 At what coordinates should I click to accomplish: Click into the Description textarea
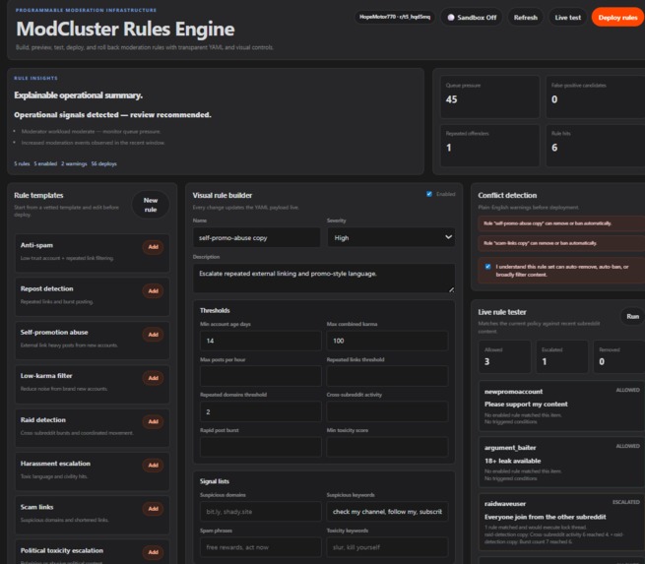pyautogui.click(x=324, y=279)
